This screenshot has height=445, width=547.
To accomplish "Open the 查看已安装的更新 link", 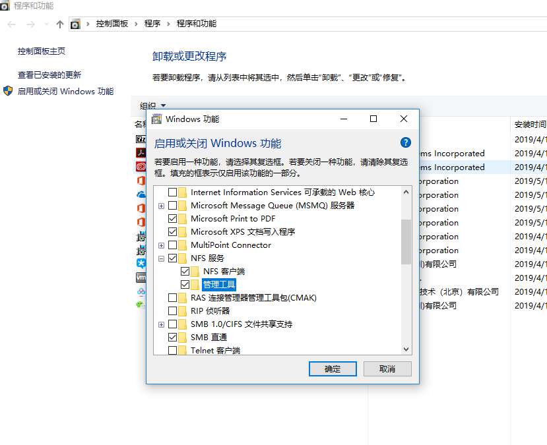I will coord(49,75).
